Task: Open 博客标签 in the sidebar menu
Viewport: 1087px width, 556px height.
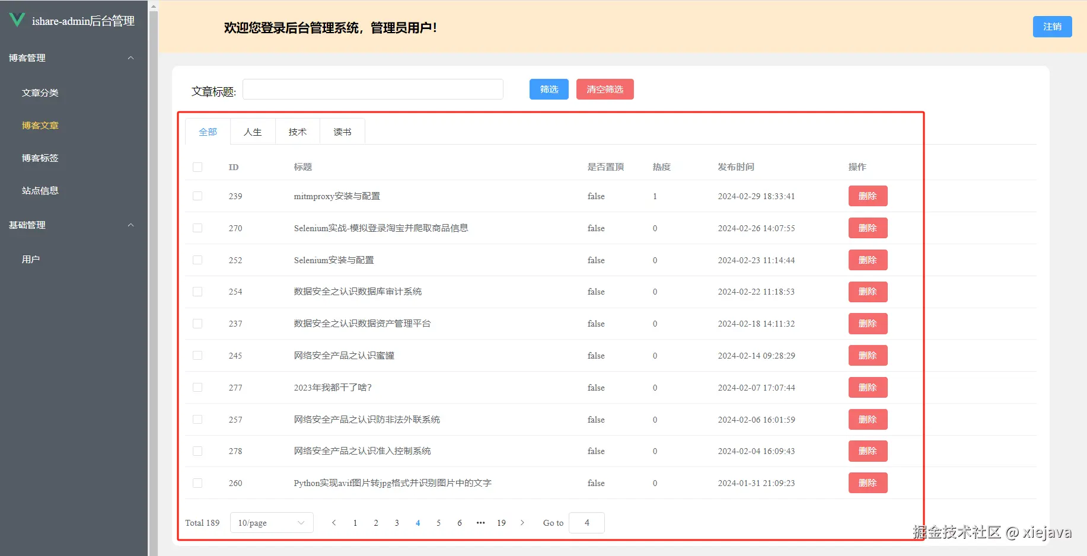Action: pos(40,158)
